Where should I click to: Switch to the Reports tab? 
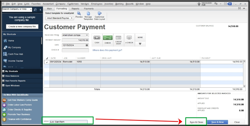(x=75, y=9)
